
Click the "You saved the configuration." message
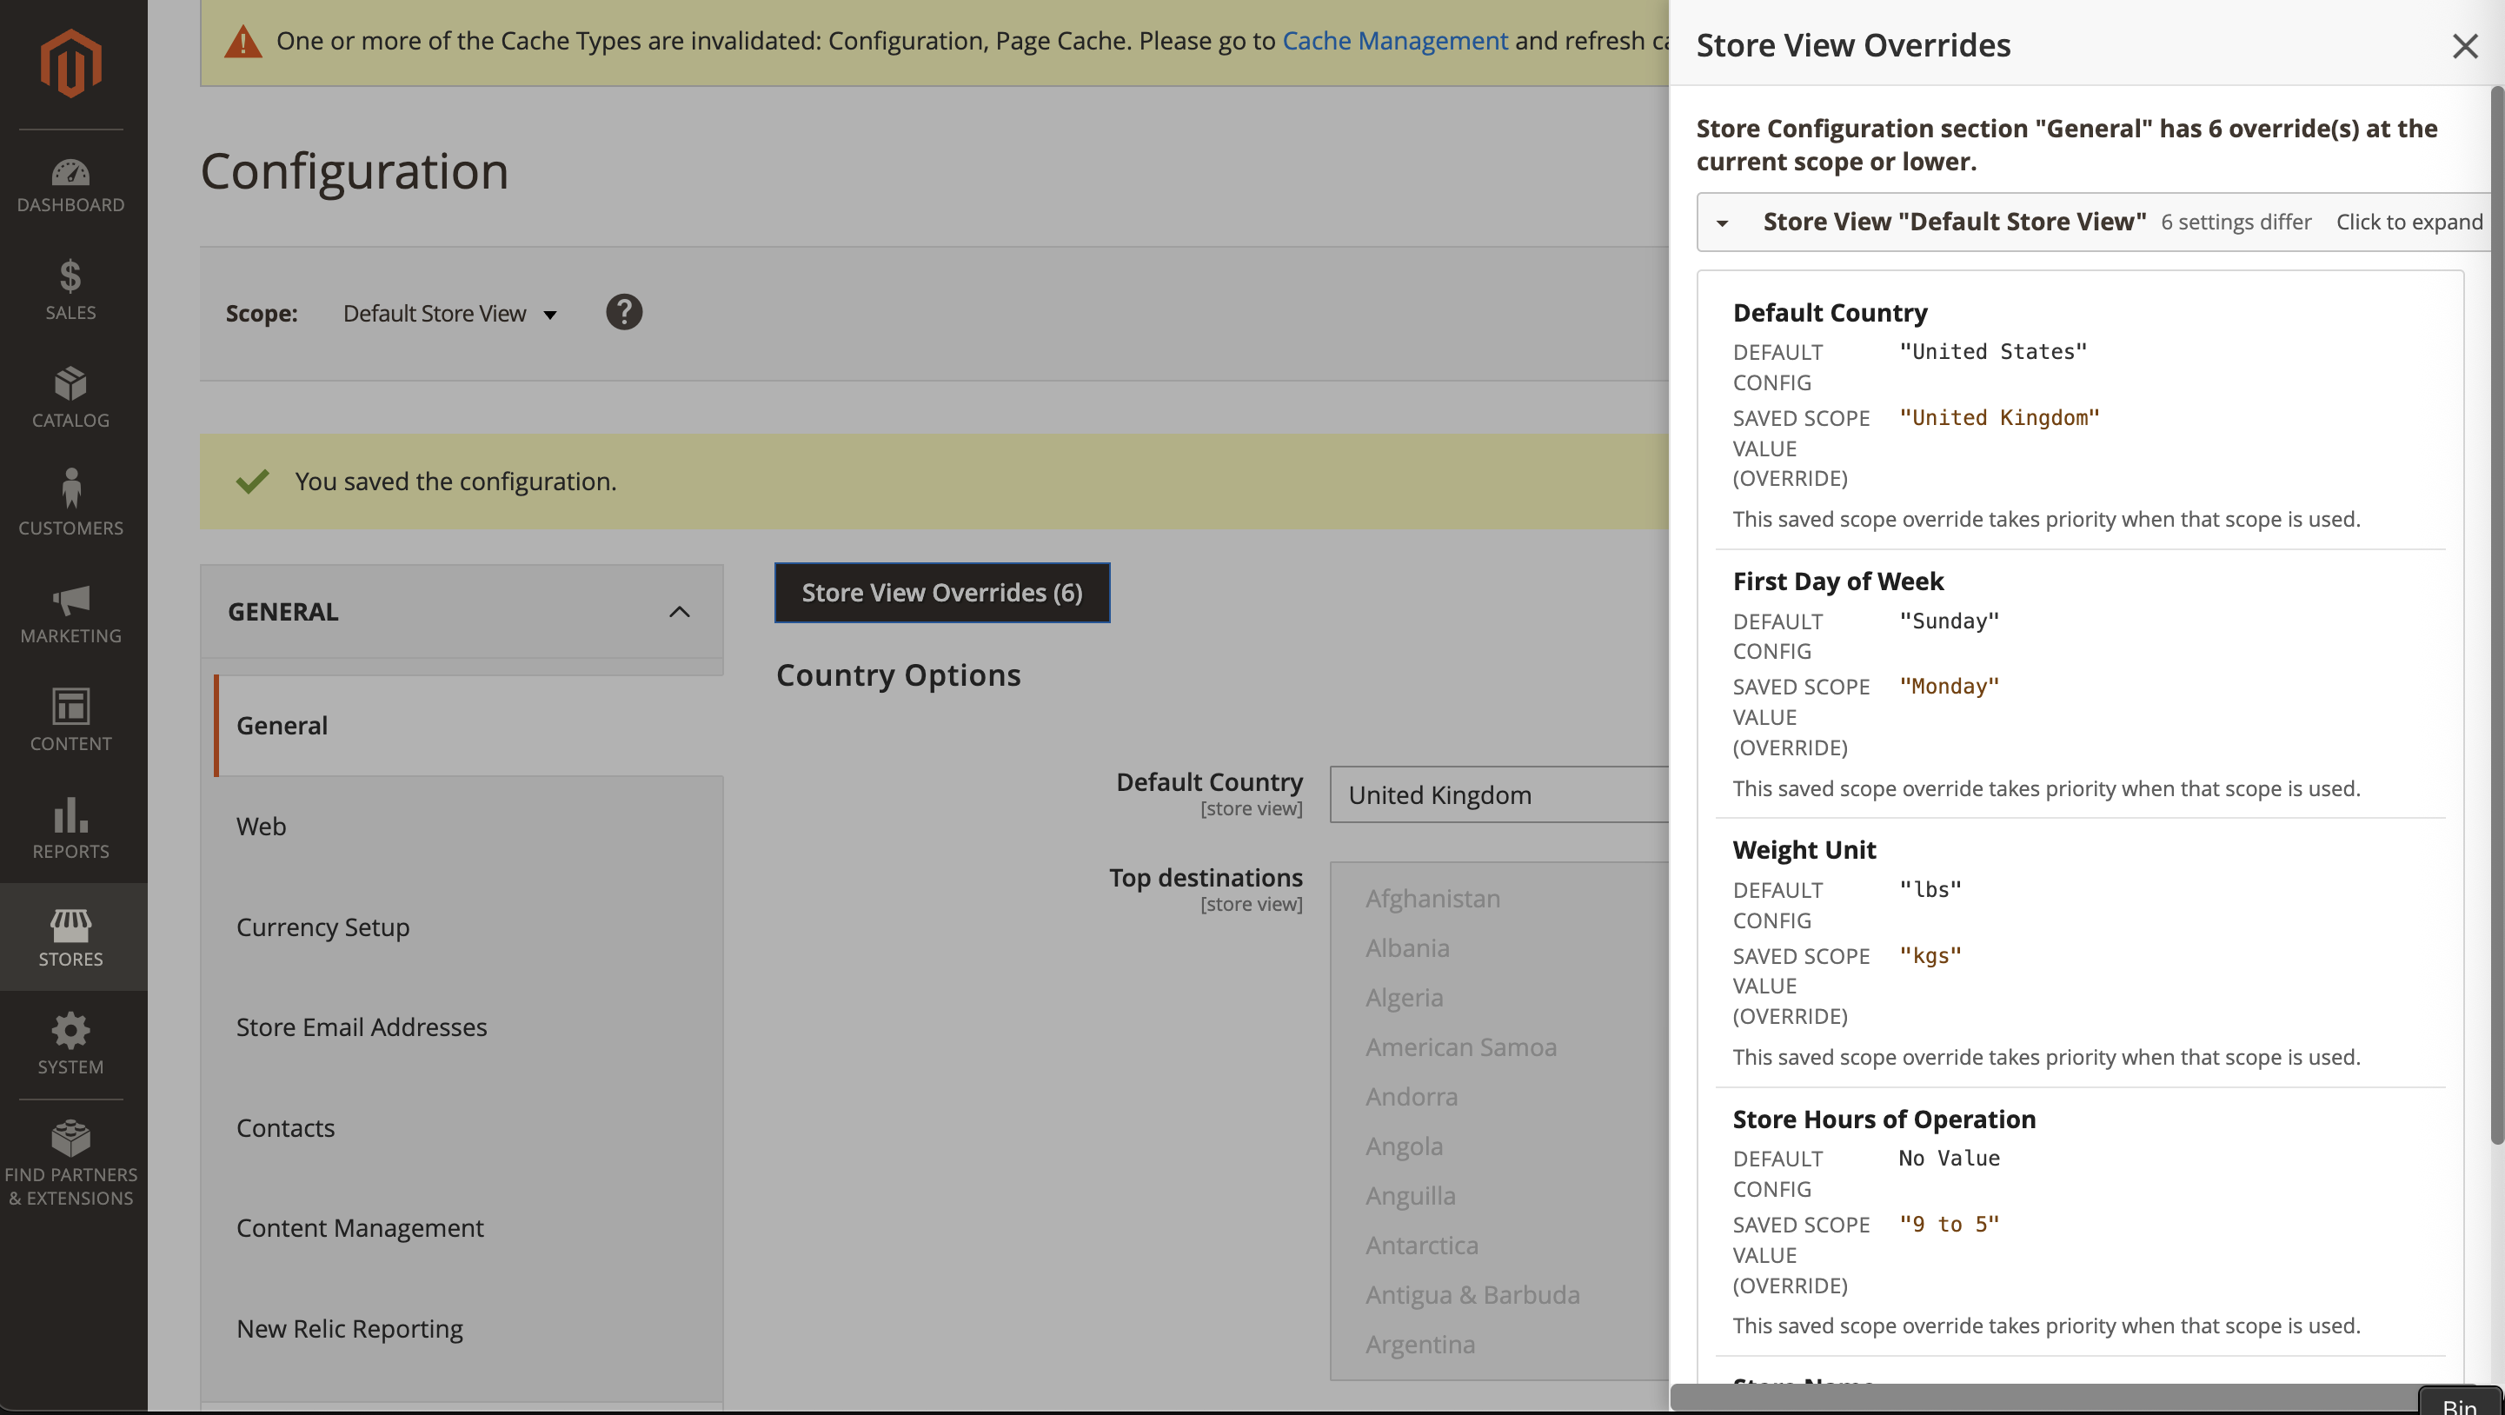click(x=455, y=482)
